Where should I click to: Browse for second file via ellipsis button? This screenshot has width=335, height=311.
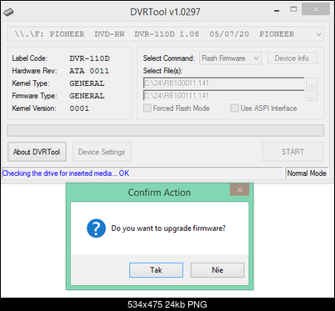click(312, 96)
